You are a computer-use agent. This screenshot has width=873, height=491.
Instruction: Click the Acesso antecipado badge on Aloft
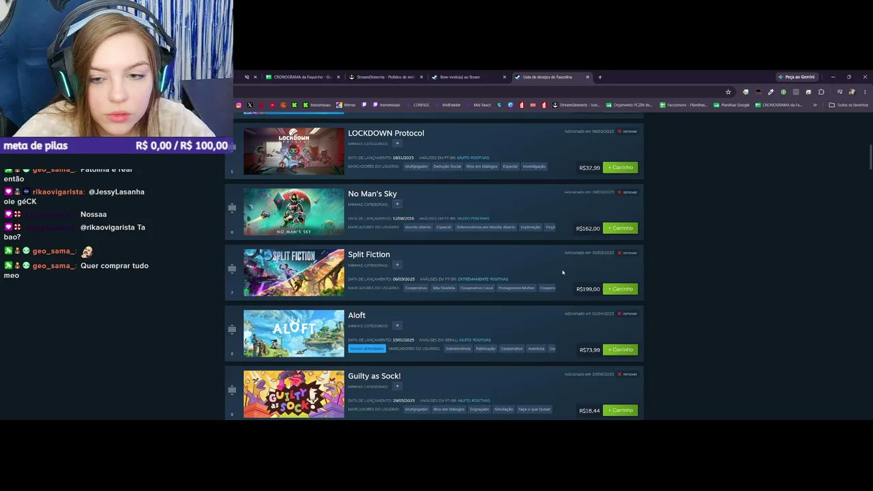[367, 349]
